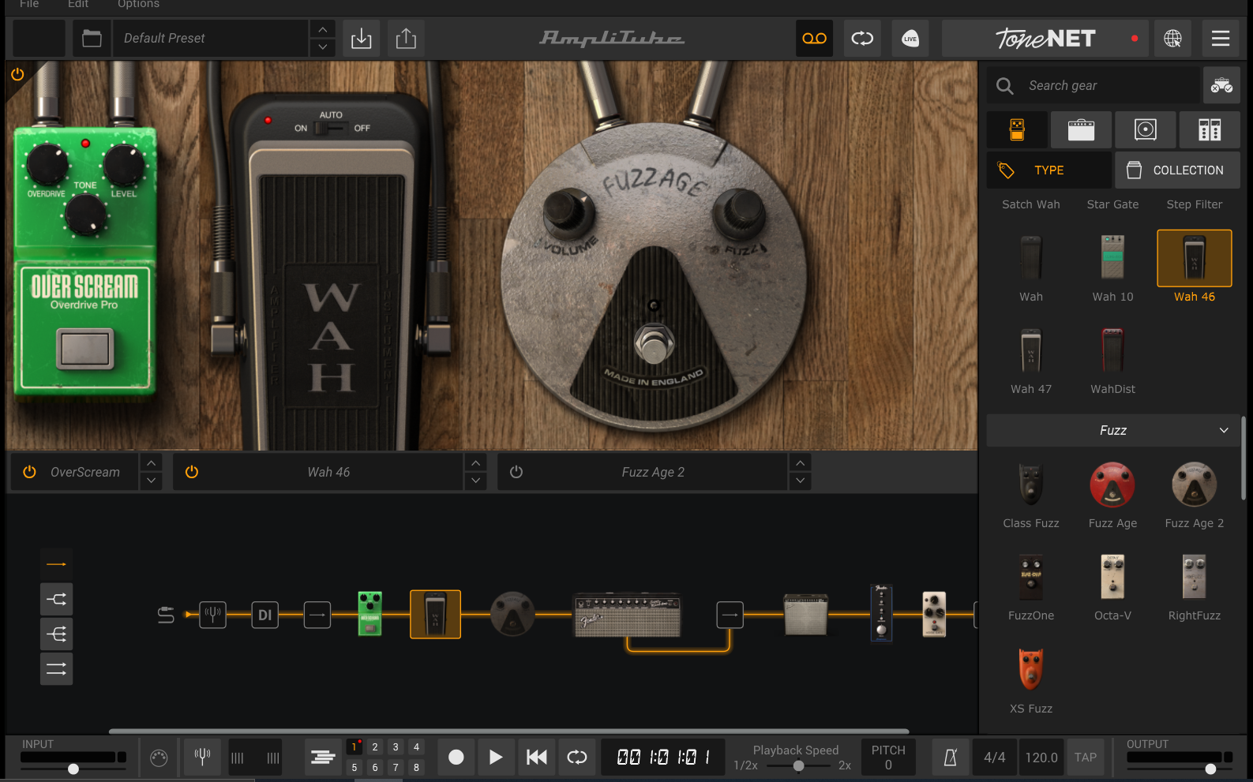
Task: Click the export preset share icon
Action: 406,38
